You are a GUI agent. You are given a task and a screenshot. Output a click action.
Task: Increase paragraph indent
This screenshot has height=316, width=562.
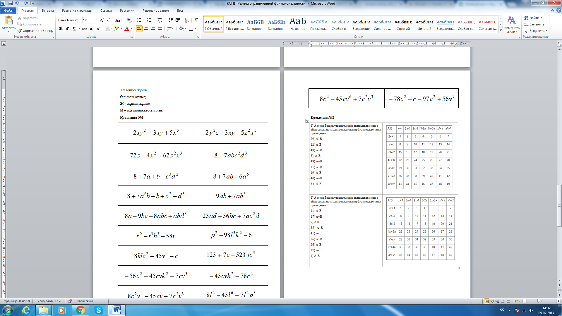177,20
